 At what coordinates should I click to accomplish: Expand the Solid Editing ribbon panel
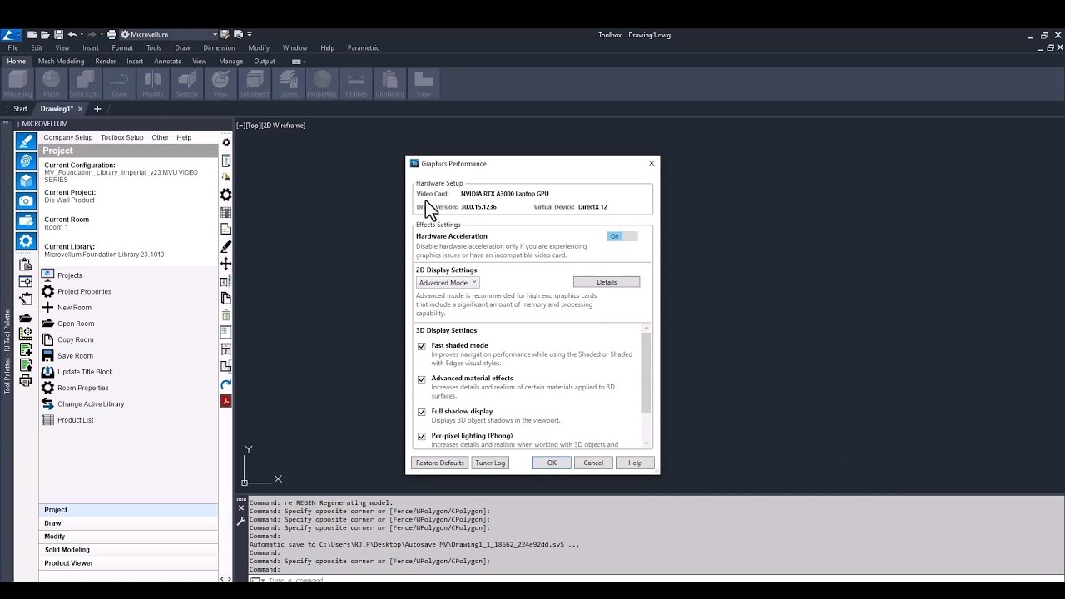pyautogui.click(x=85, y=83)
